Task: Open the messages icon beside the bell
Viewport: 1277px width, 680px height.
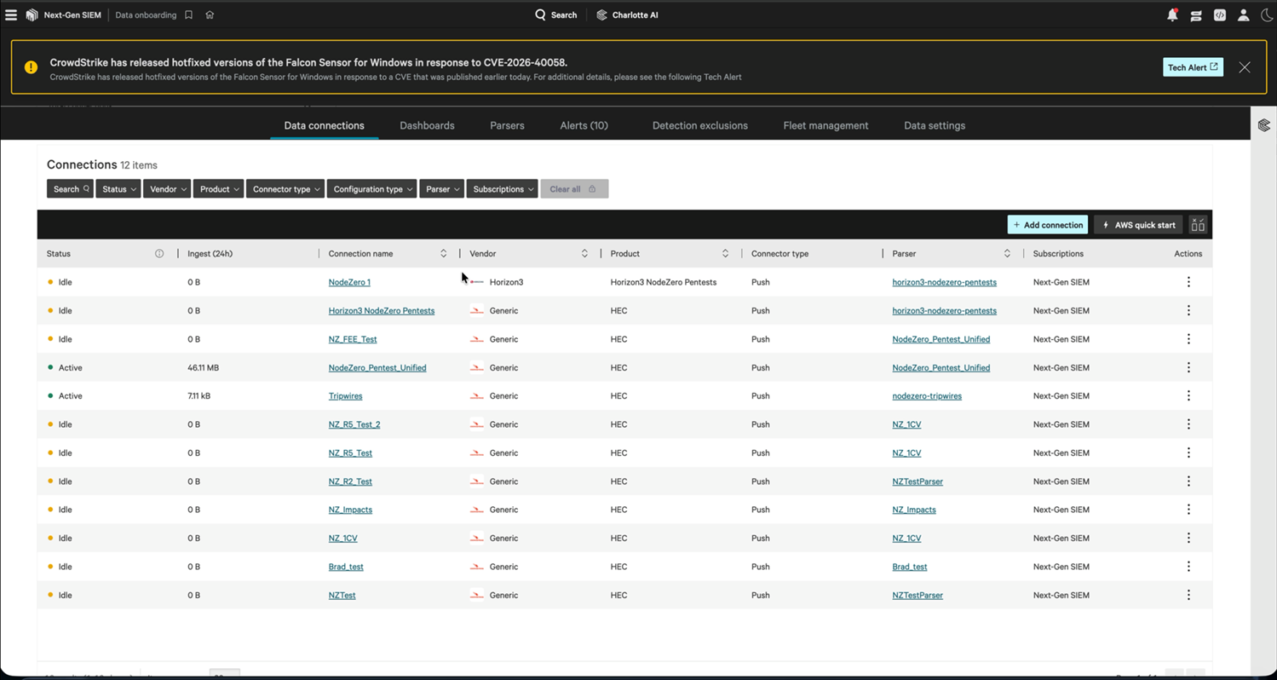Action: point(1196,15)
